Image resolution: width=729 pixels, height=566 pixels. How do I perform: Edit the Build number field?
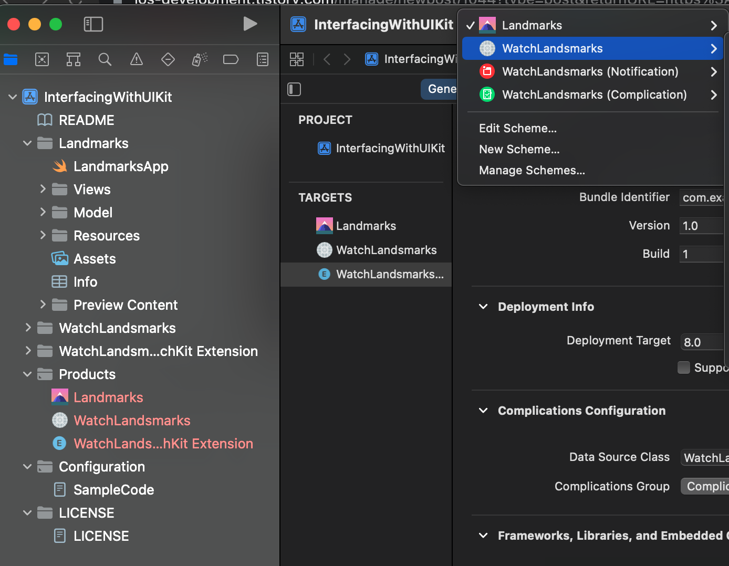click(702, 254)
